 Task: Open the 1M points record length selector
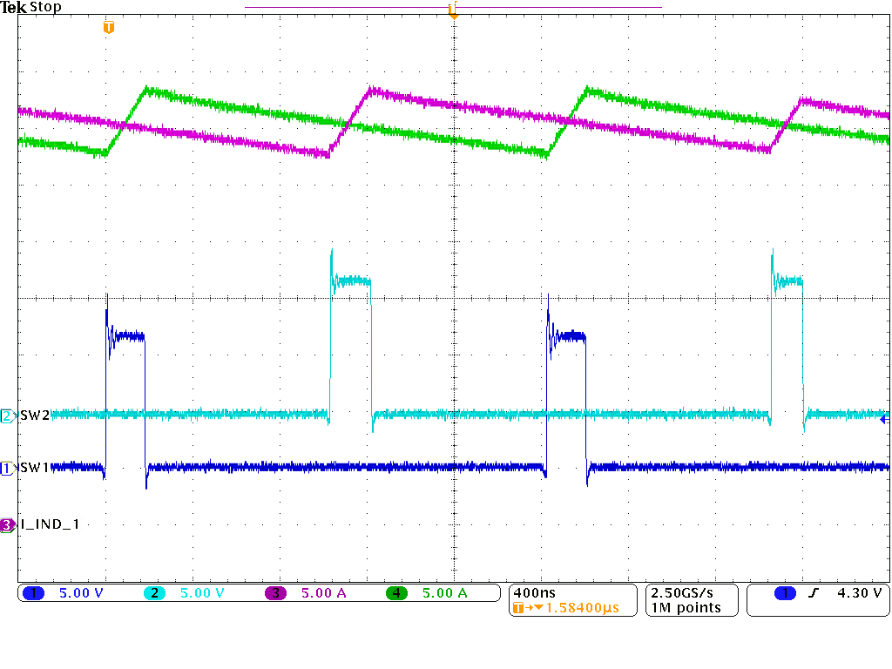coord(686,607)
